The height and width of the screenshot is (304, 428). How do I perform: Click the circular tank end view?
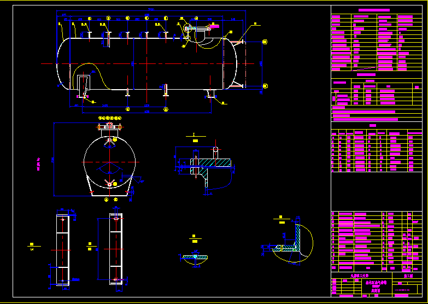click(110, 162)
